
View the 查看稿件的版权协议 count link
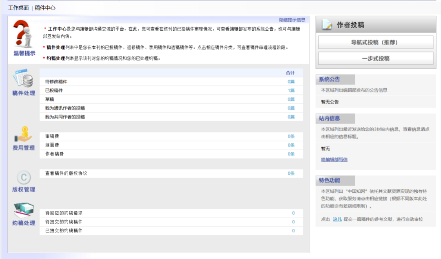tap(290, 173)
